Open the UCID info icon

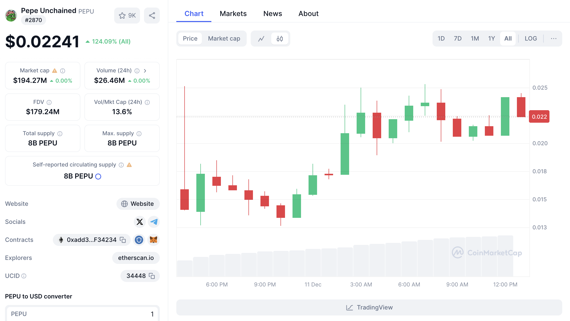(24, 276)
